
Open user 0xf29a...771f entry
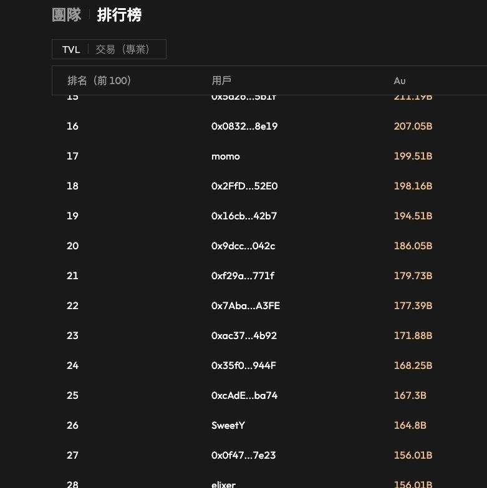pyautogui.click(x=243, y=275)
